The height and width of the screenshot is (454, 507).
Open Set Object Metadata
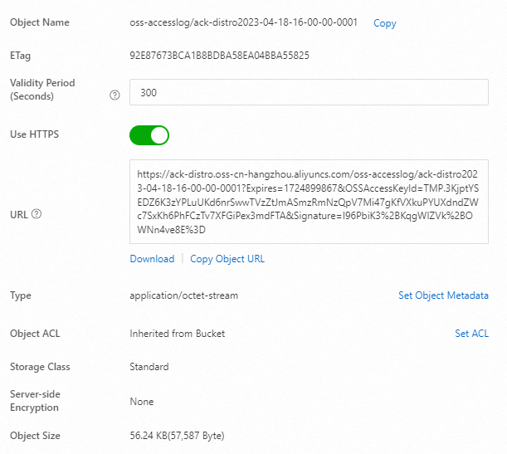click(443, 295)
